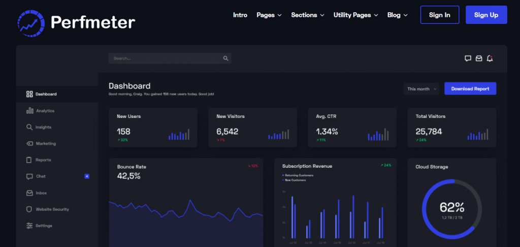Screen dimensions: 520x247
Task: Expand the Sections dropdown menu
Action: click(x=307, y=15)
